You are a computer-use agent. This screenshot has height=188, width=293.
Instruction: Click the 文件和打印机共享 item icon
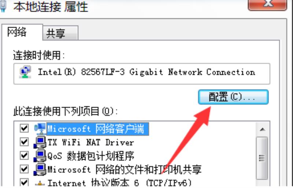[40, 169]
